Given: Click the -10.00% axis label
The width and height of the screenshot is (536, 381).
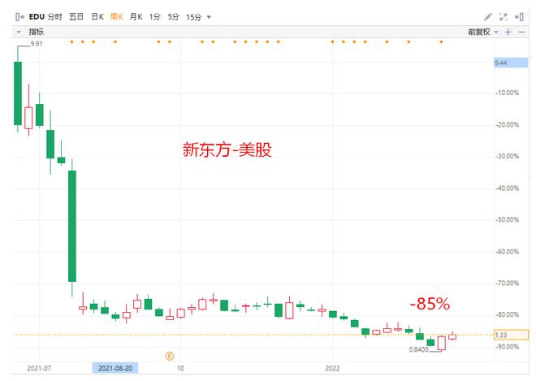Looking at the screenshot, I should coord(508,93).
